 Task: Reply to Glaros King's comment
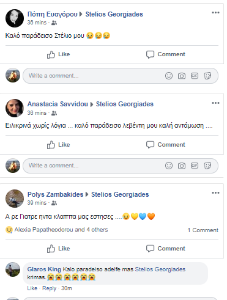pos(49,288)
